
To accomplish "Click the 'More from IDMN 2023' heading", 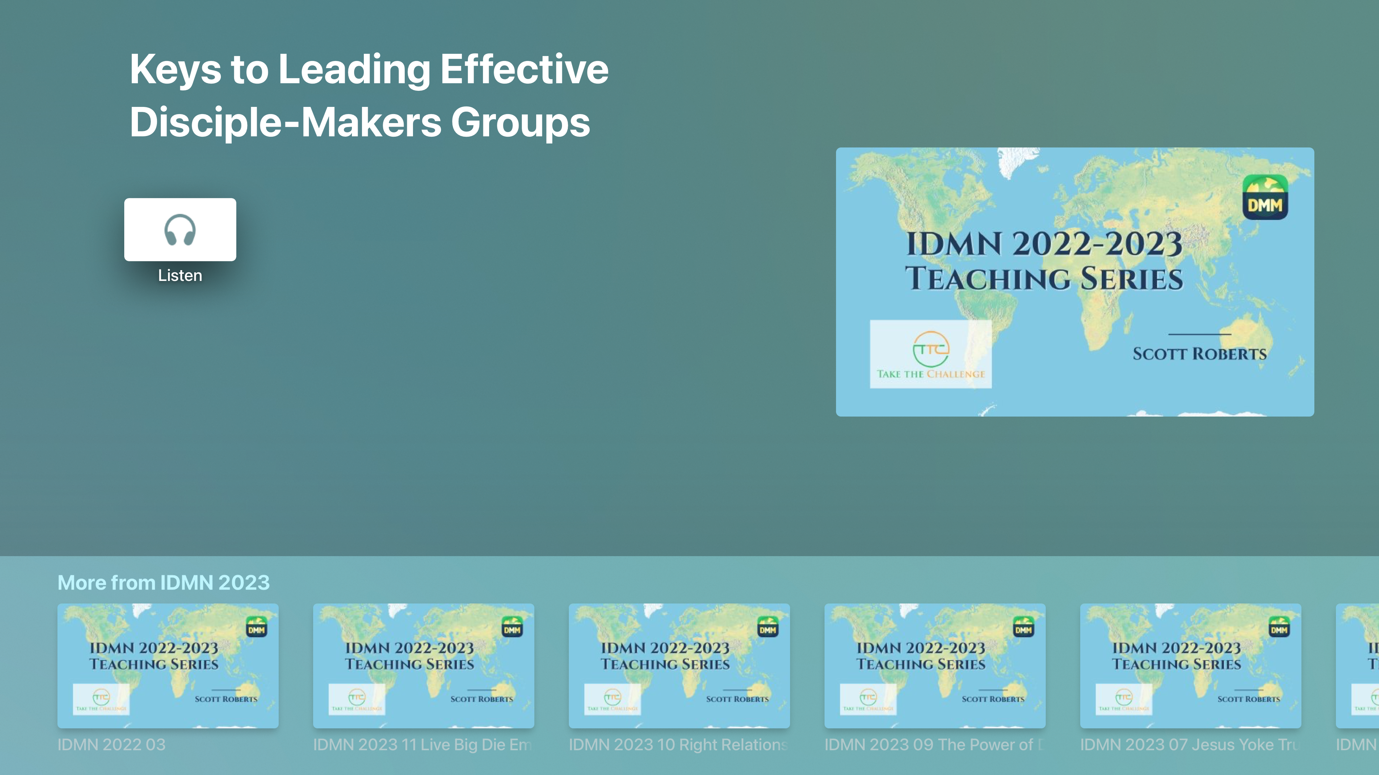I will [x=163, y=582].
